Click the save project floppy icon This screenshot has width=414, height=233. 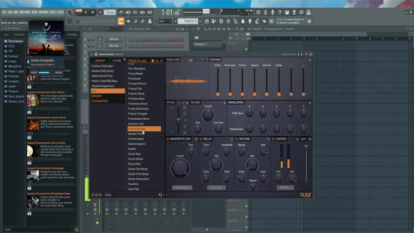tap(287, 12)
